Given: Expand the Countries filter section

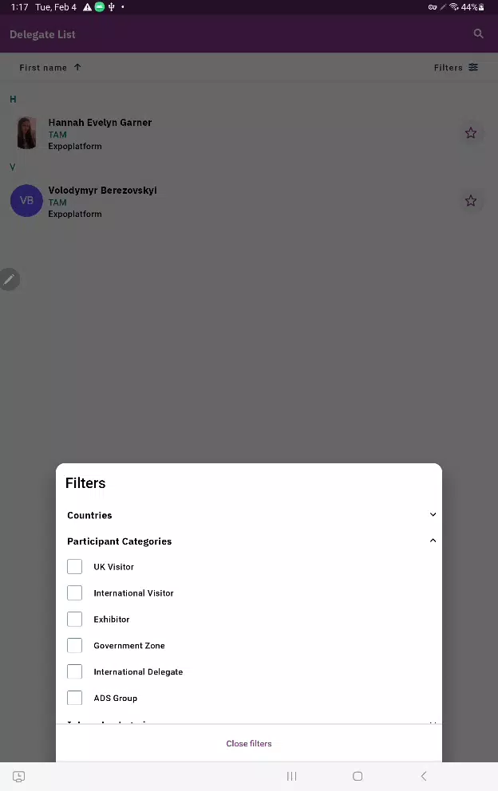Looking at the screenshot, I should [x=249, y=515].
